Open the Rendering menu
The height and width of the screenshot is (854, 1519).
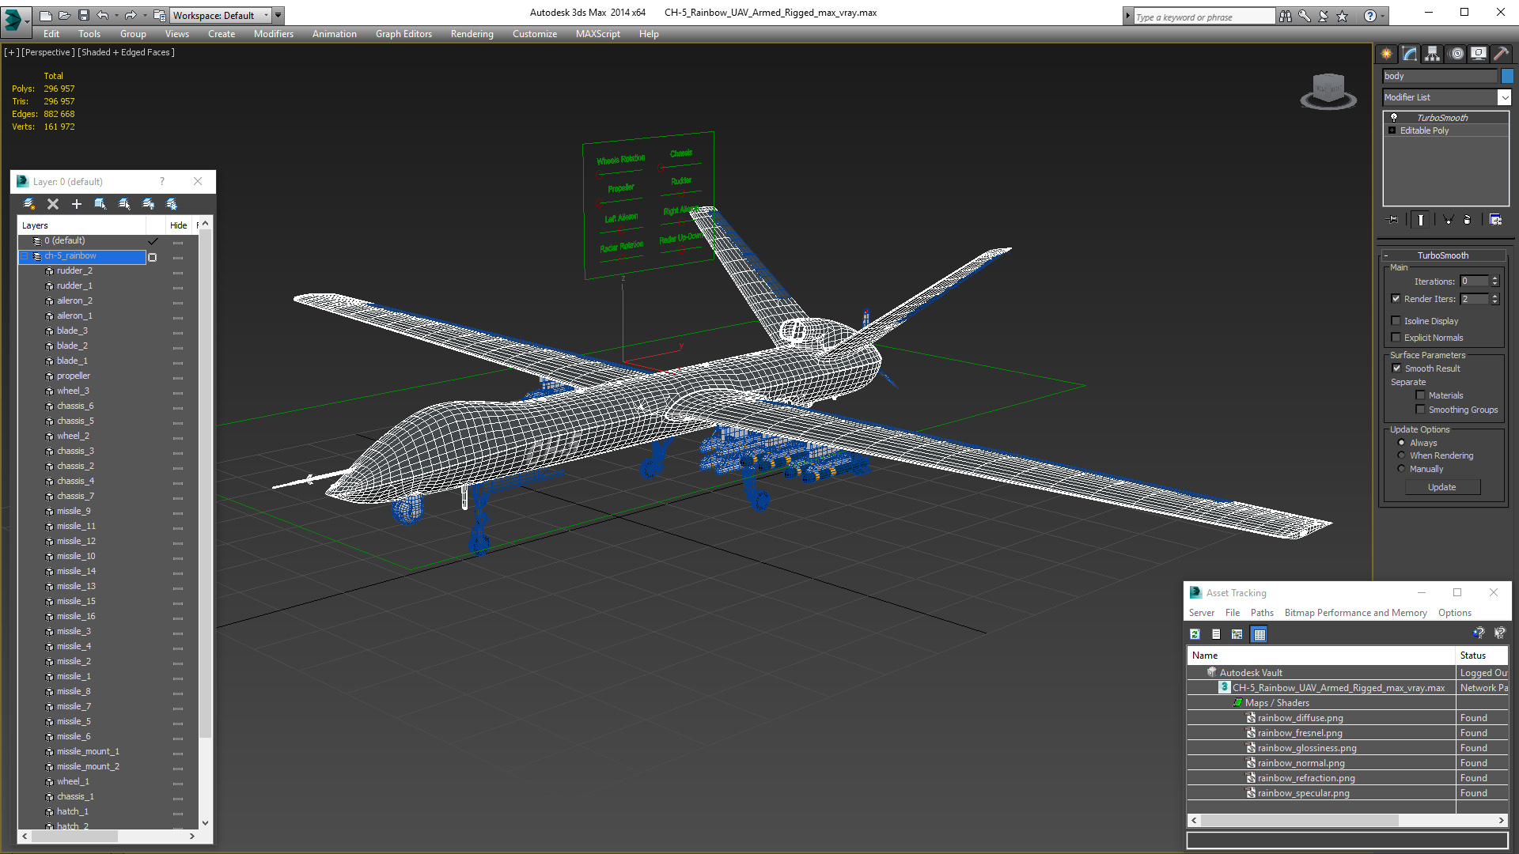[x=472, y=34]
